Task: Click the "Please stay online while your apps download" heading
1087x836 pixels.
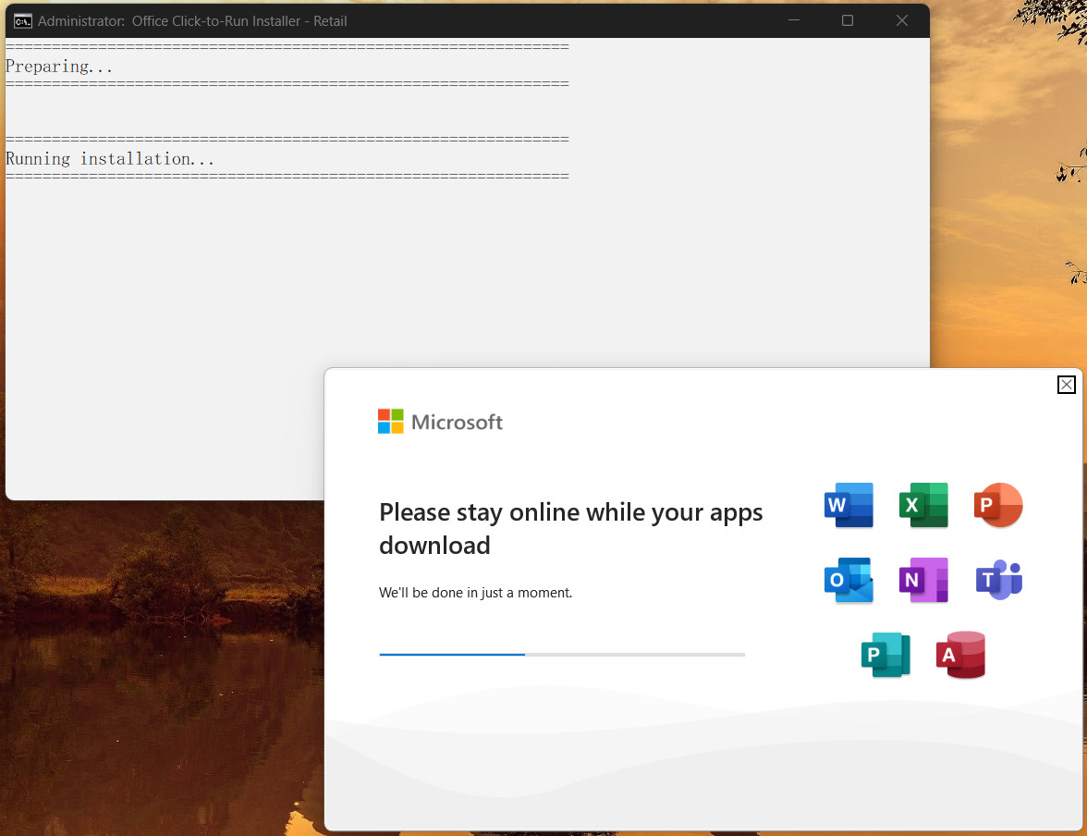Action: pyautogui.click(x=570, y=529)
